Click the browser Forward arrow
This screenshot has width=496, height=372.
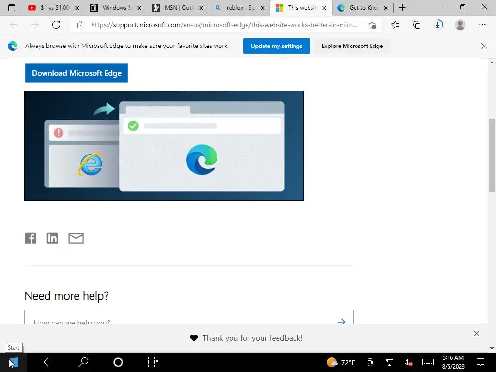click(34, 25)
